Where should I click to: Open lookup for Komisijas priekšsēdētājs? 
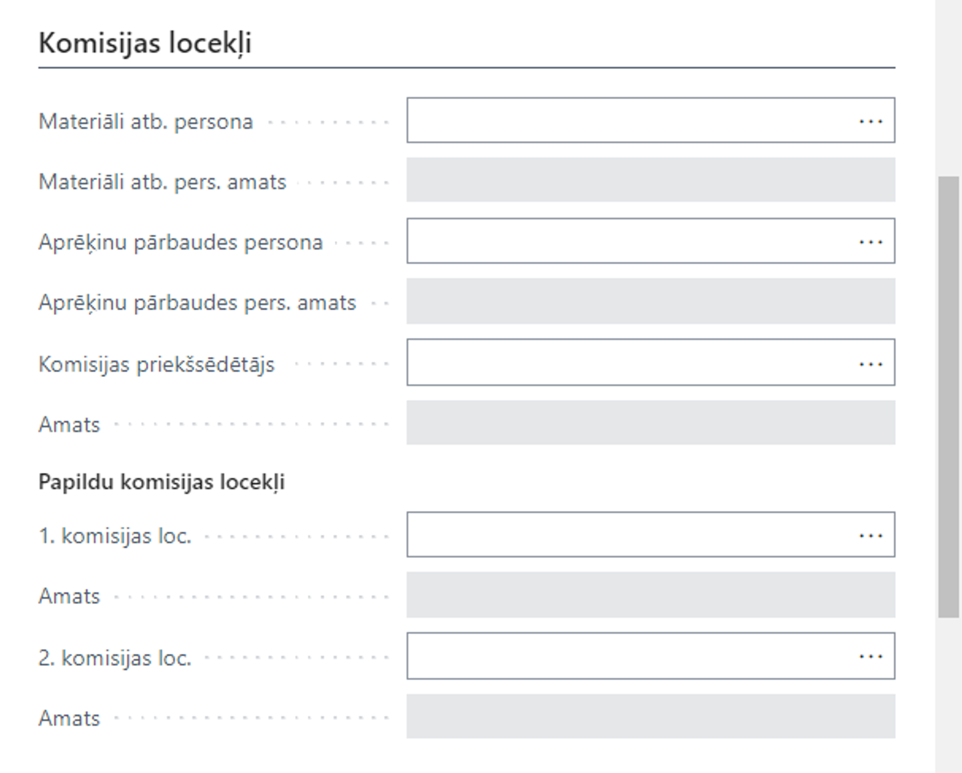pos(871,364)
